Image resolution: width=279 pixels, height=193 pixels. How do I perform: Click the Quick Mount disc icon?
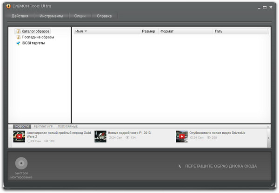coord(21,163)
